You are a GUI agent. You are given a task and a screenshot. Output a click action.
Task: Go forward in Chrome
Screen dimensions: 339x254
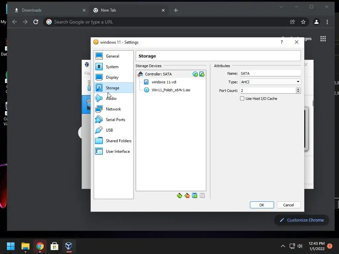pos(25,22)
